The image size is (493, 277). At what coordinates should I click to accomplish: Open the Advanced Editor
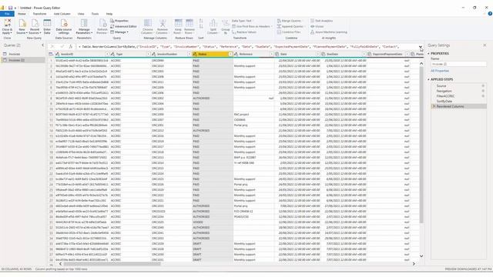tap(123, 26)
